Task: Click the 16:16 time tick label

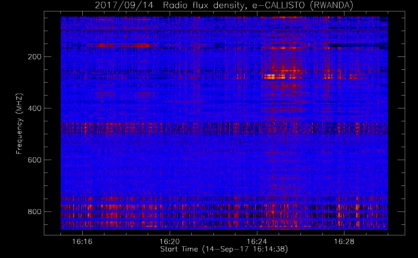Action: tap(82, 242)
